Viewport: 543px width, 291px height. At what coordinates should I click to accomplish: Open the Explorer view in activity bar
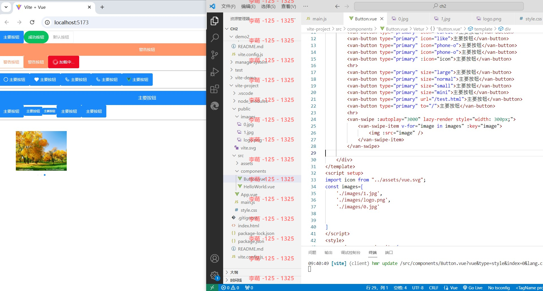coord(215,21)
